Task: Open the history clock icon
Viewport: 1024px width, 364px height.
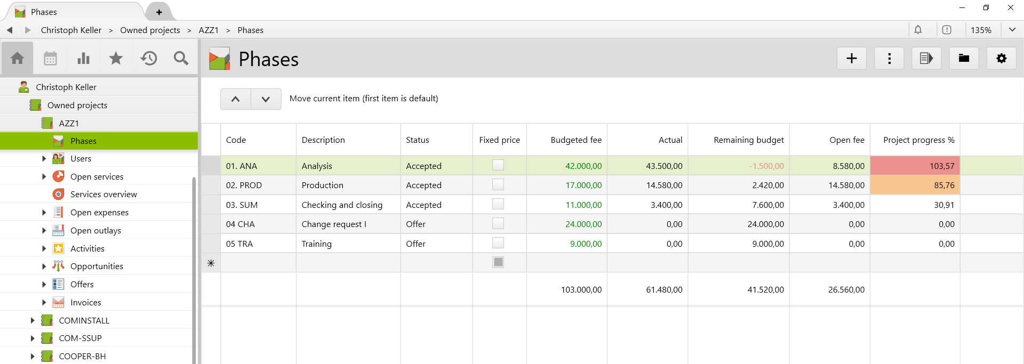Action: coord(149,59)
